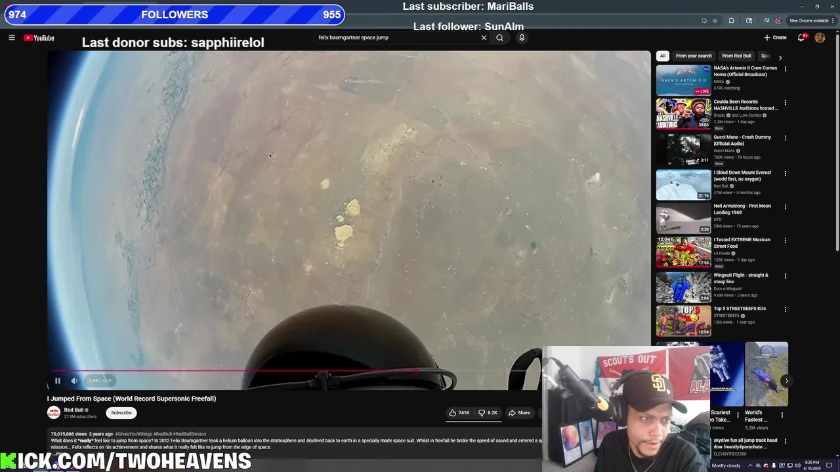
Task: Mute the video with volume icon
Action: coord(74,380)
